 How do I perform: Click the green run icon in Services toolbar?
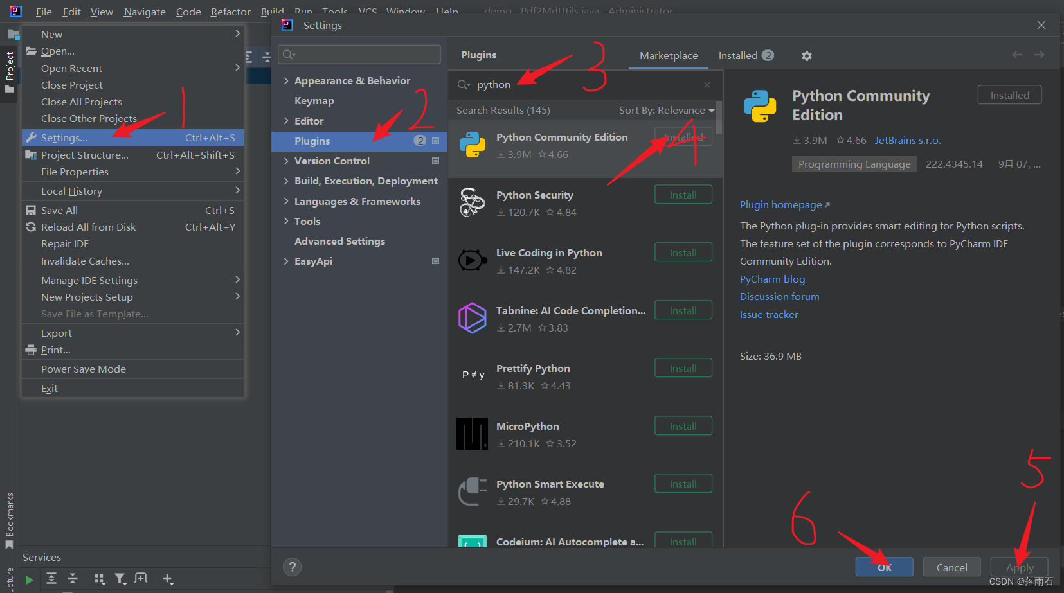coord(28,579)
